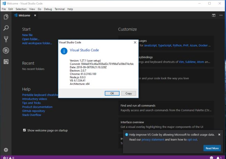The width and height of the screenshot is (226, 159).
Task: Open the Product documentation link
Action: [37, 107]
